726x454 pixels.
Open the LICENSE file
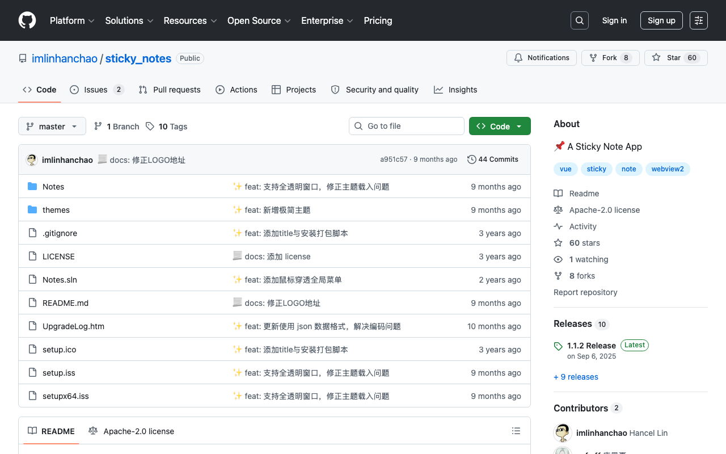58,257
